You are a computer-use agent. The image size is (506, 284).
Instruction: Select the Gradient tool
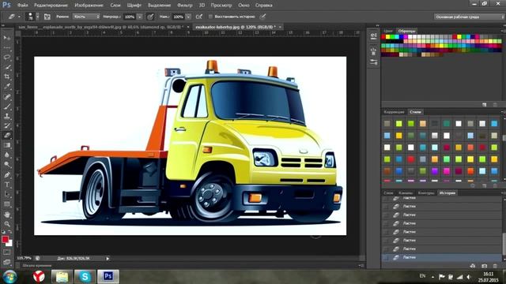click(7, 145)
